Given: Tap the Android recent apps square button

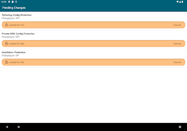Looking at the screenshot, I should (x=180, y=127).
